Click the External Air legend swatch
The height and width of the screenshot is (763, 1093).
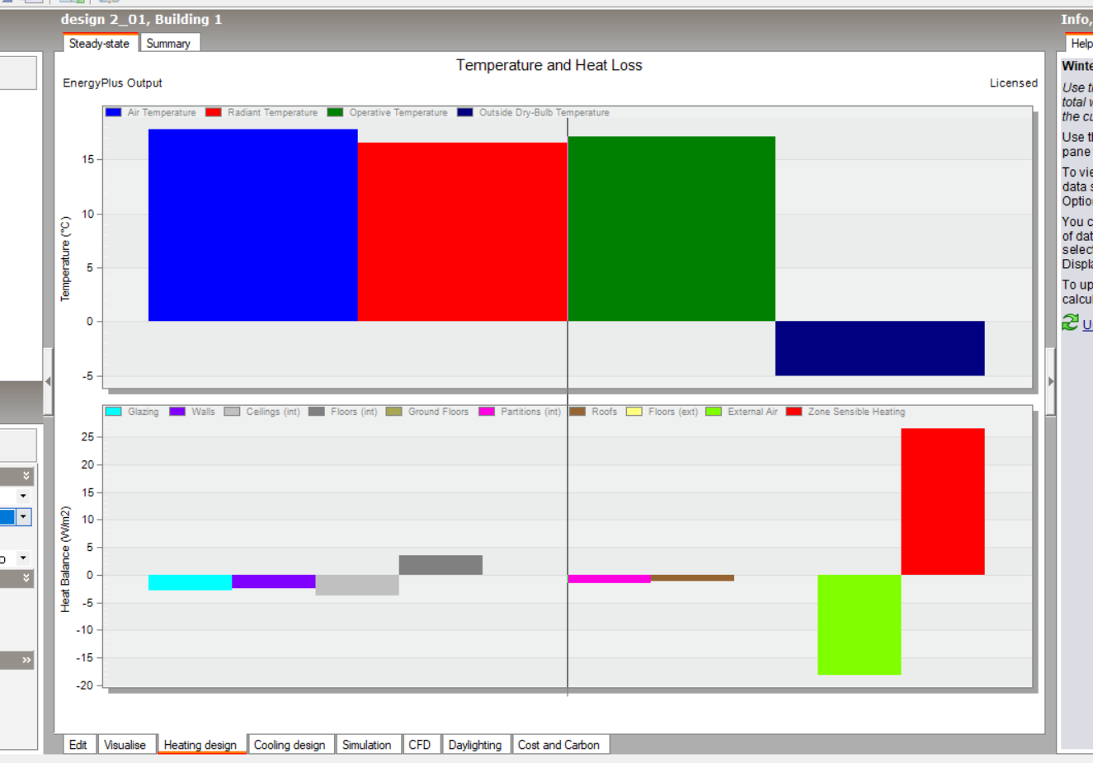click(714, 412)
